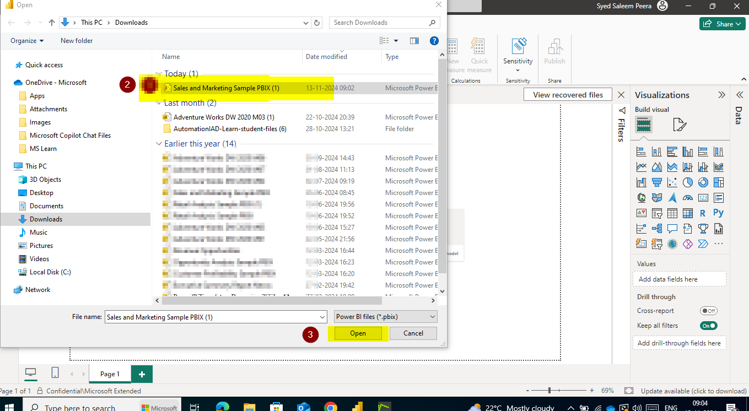This screenshot has width=749, height=411.
Task: Open the change view options dropdown arrow
Action: (x=396, y=41)
